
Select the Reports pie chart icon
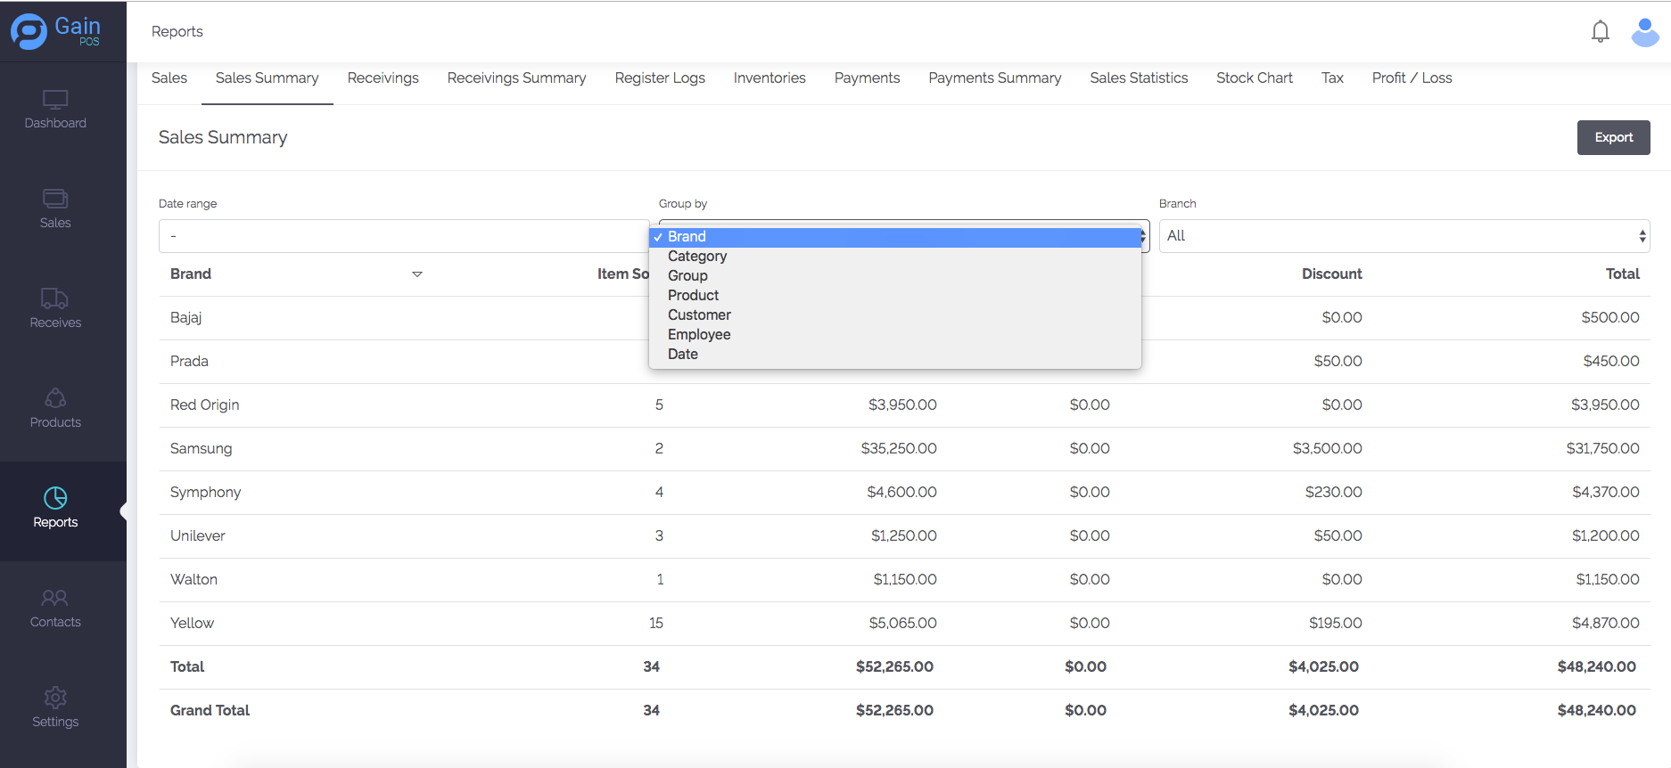[x=55, y=498]
